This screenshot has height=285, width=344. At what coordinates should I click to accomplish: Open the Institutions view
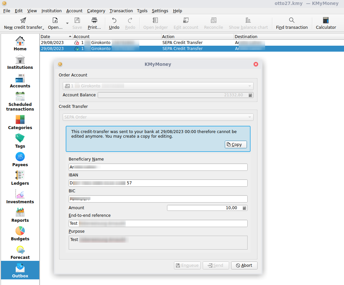(x=20, y=63)
